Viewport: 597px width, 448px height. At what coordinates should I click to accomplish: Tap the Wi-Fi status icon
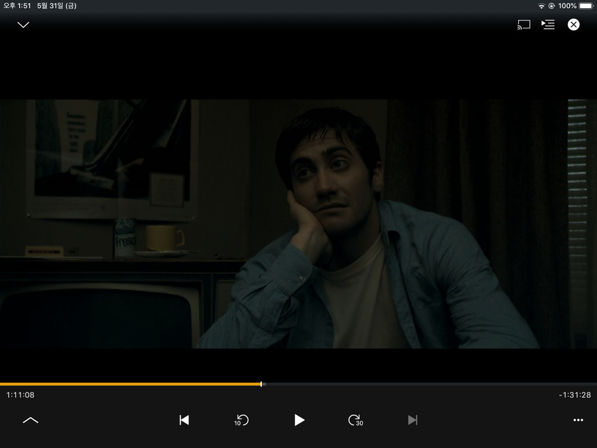pos(541,6)
